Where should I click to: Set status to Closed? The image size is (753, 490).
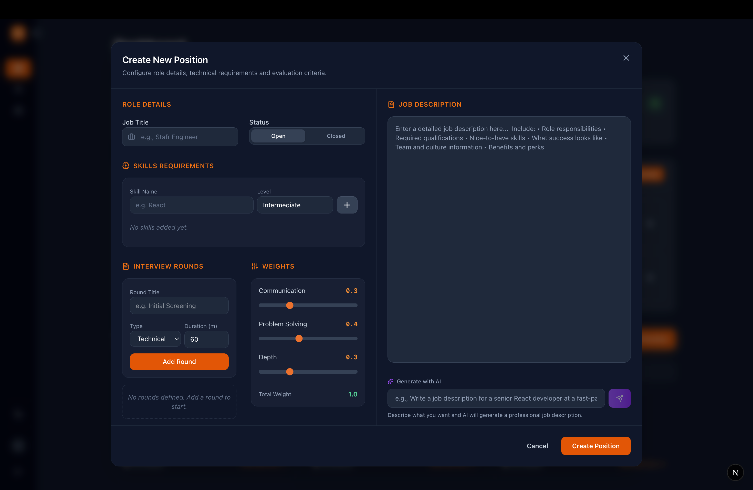point(336,136)
